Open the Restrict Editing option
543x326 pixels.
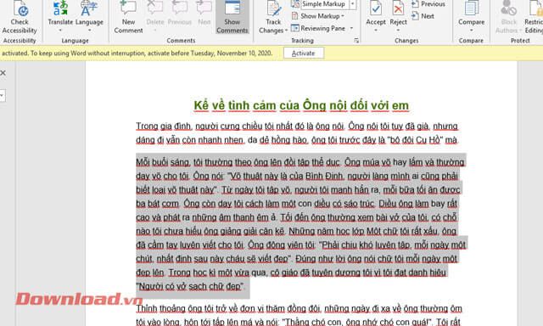tap(534, 17)
